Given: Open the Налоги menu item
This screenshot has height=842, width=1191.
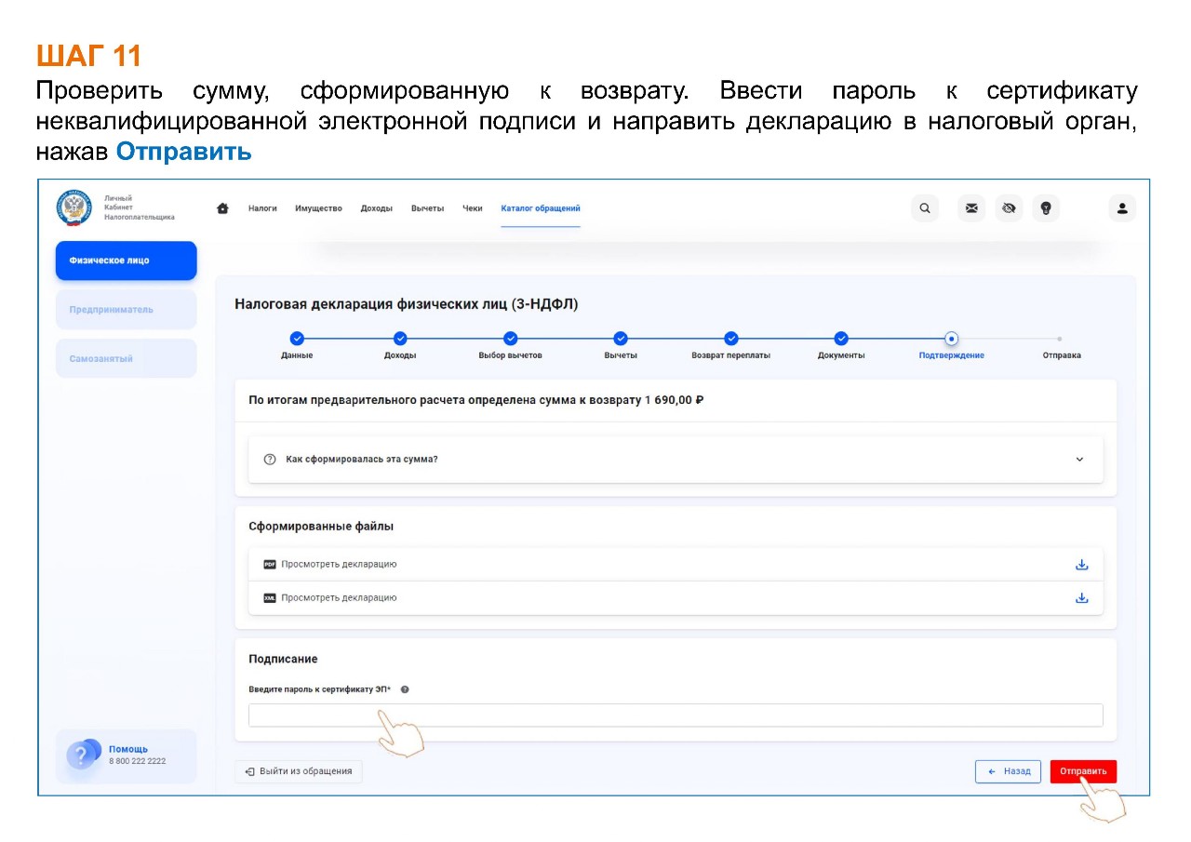Looking at the screenshot, I should pyautogui.click(x=262, y=208).
